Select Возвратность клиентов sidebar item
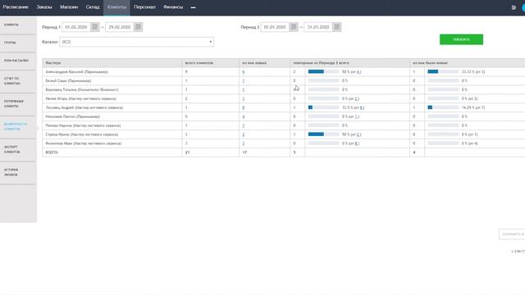 coord(18,126)
